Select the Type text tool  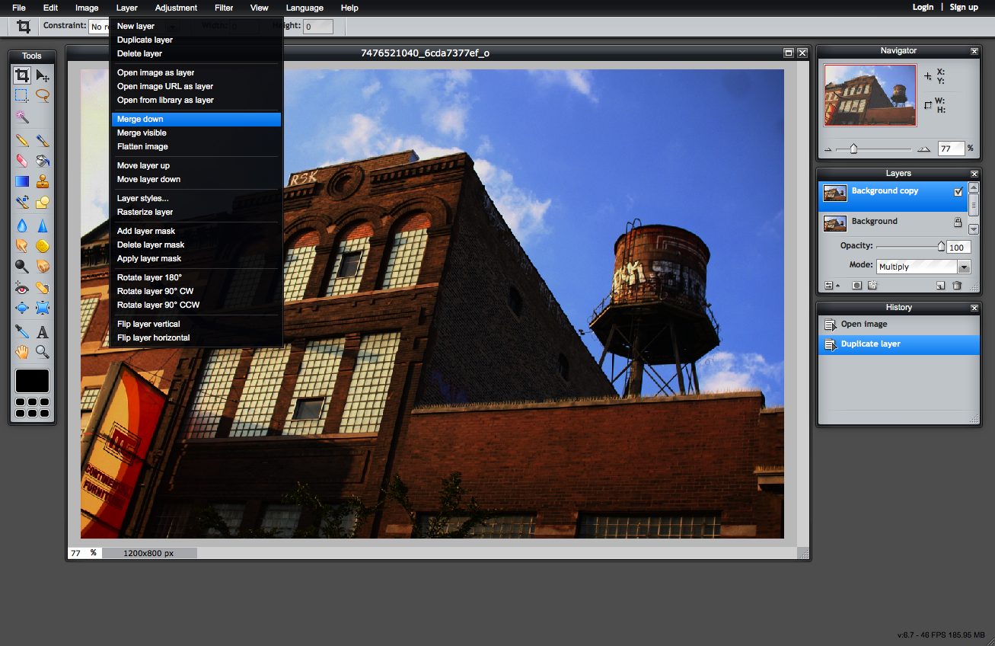coord(43,331)
